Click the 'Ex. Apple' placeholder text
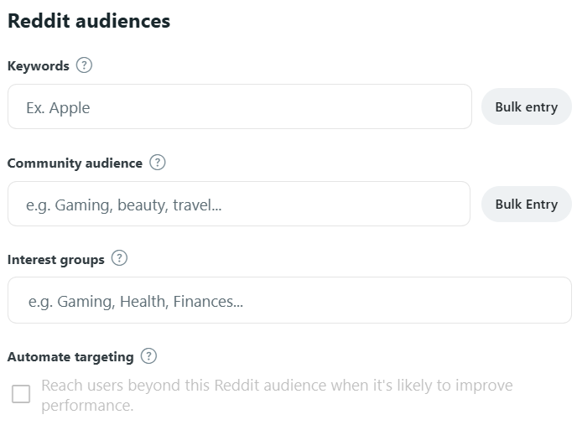The height and width of the screenshot is (425, 577). click(x=58, y=108)
